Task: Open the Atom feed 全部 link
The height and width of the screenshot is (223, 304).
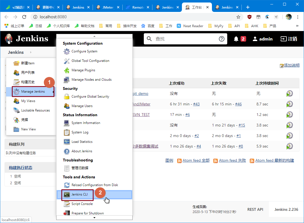Action: [196, 161]
